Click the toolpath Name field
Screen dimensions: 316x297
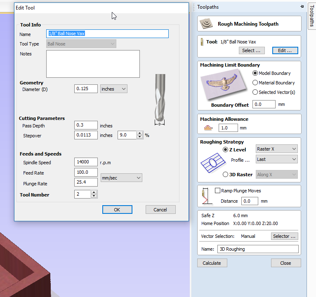(258, 249)
